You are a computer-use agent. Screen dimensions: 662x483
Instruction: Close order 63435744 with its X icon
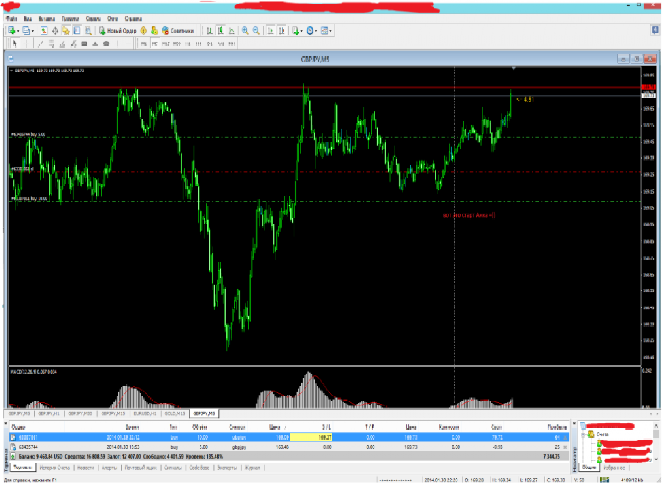565,447
